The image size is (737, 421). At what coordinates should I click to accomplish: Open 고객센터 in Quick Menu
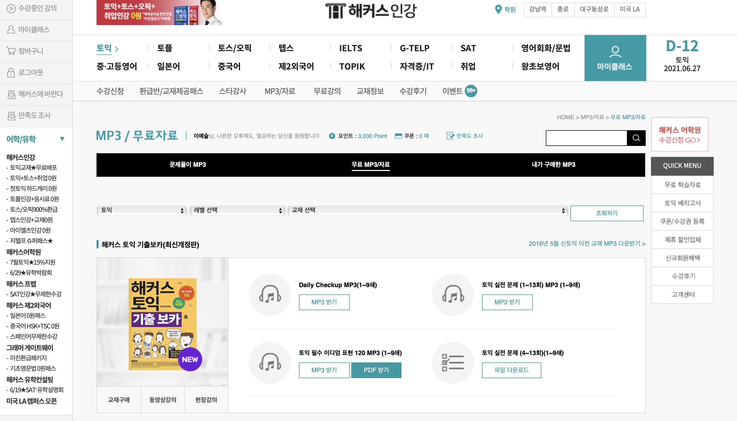coord(682,295)
